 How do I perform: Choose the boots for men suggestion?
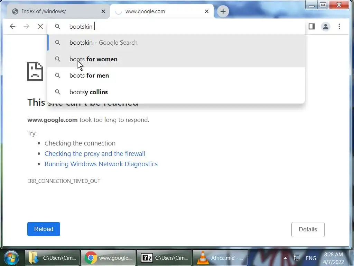click(x=176, y=75)
